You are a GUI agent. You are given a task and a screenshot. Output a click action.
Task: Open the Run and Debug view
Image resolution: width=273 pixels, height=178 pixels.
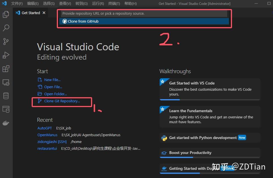[x=6, y=55]
